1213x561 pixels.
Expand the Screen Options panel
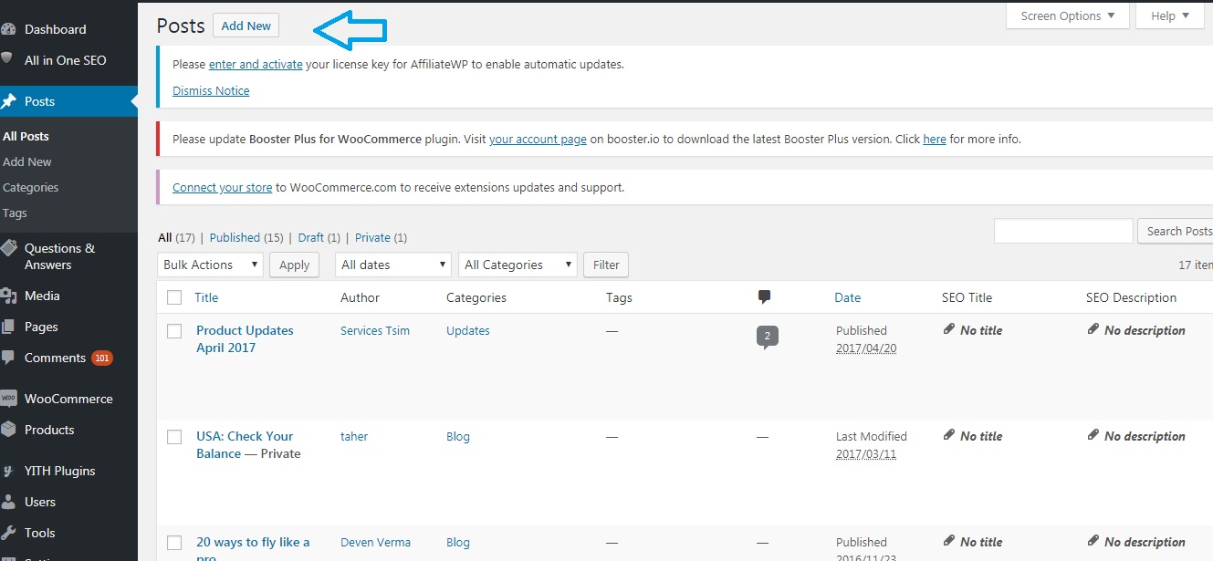(x=1067, y=16)
